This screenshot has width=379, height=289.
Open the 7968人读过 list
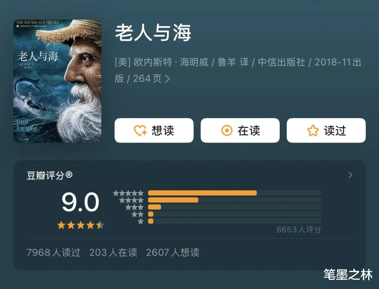53,253
